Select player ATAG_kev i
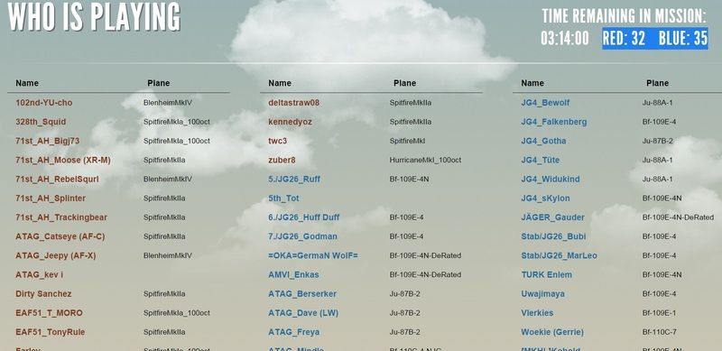This screenshot has height=351, width=722. pyautogui.click(x=39, y=275)
